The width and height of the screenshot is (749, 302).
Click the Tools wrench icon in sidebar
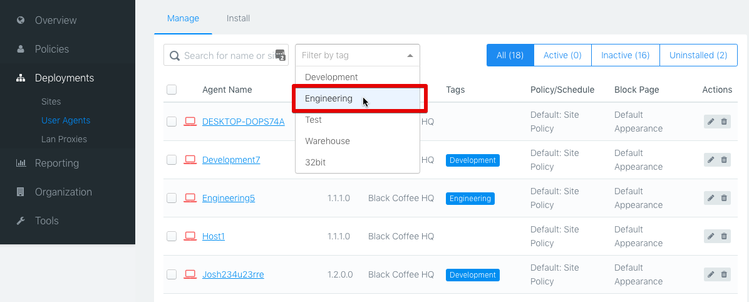pos(21,221)
